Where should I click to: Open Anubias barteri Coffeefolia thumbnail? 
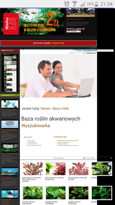click(x=79, y=193)
